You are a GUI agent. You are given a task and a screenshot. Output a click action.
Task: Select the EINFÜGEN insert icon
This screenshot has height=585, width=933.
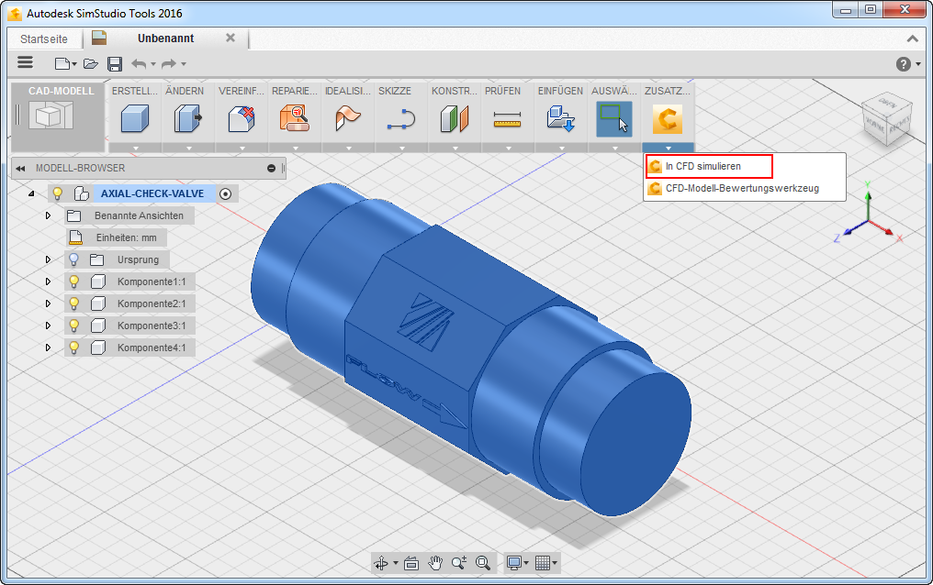click(561, 118)
